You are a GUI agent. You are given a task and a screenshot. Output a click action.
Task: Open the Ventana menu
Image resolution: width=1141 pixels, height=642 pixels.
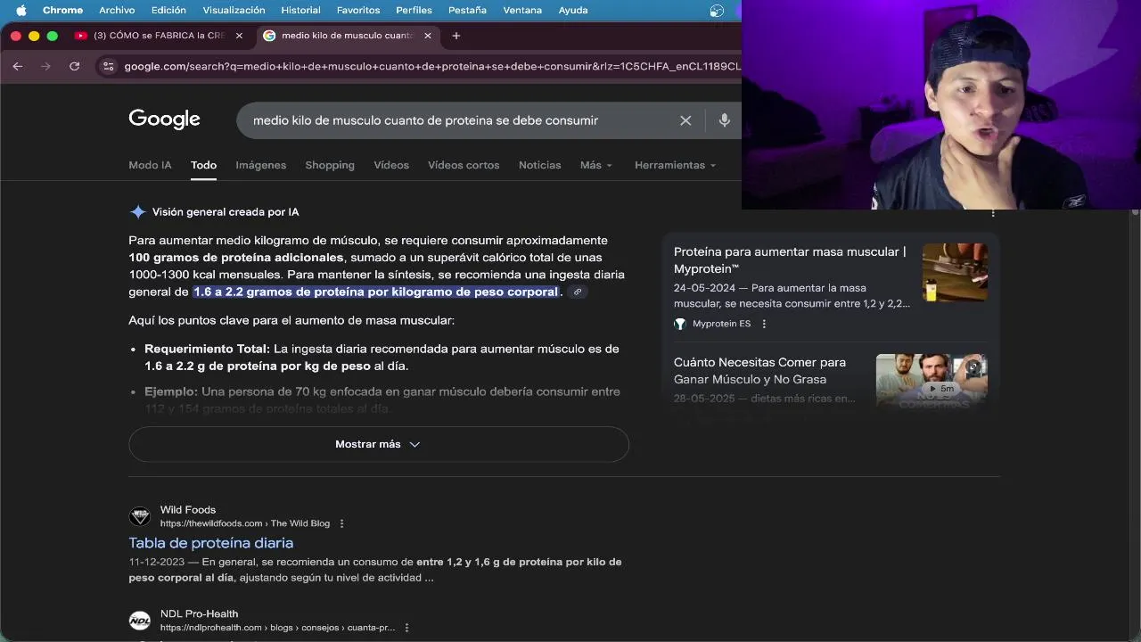tap(522, 10)
